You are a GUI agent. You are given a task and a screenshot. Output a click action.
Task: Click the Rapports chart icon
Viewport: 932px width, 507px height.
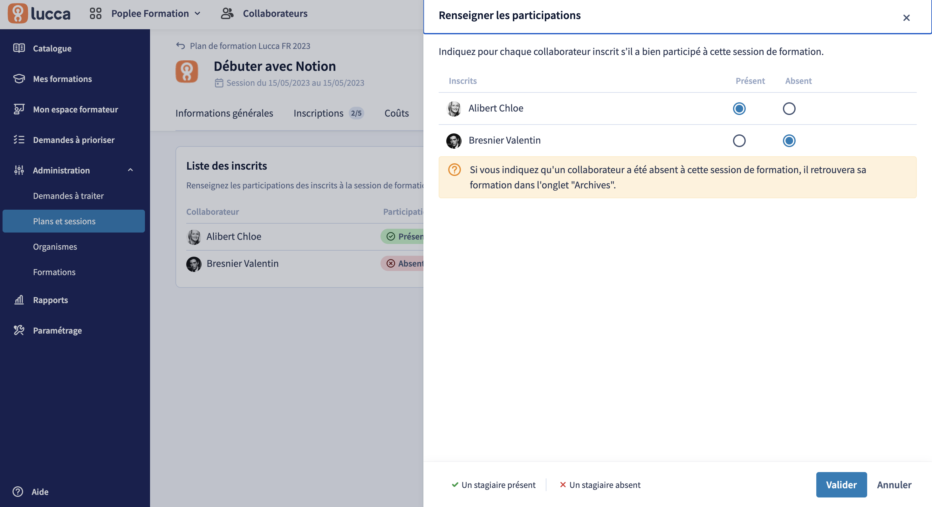(x=19, y=300)
